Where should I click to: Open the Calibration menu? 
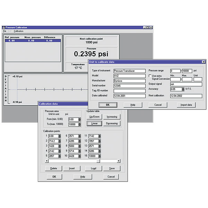[x=18, y=31]
